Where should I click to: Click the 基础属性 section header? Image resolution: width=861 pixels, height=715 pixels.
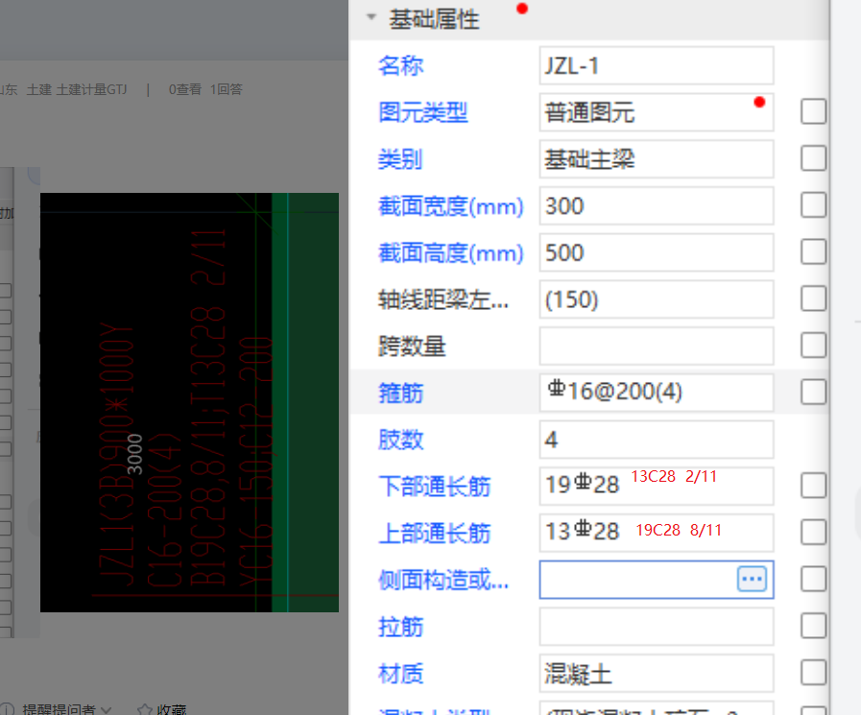click(x=588, y=19)
